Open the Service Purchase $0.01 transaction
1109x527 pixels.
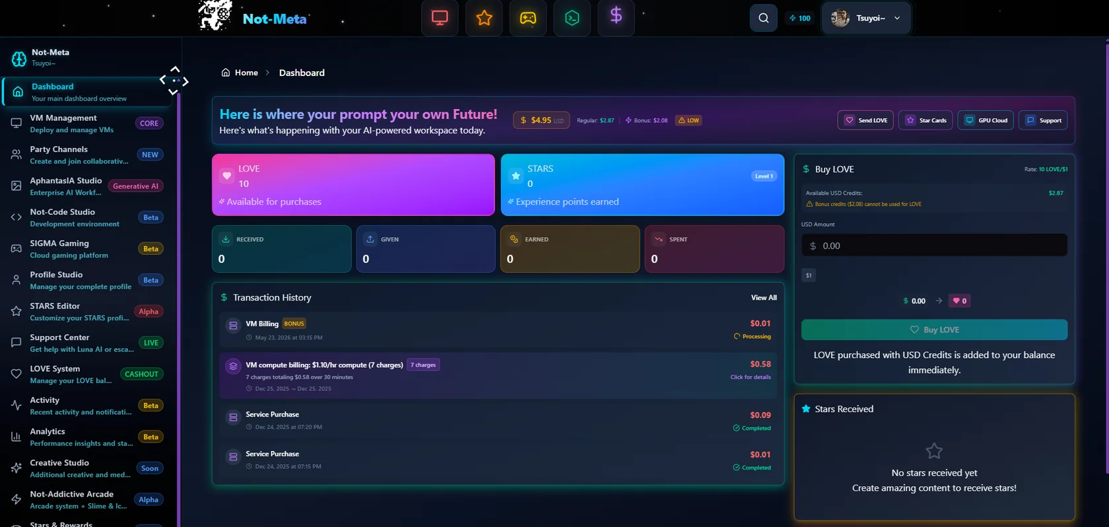click(x=498, y=460)
